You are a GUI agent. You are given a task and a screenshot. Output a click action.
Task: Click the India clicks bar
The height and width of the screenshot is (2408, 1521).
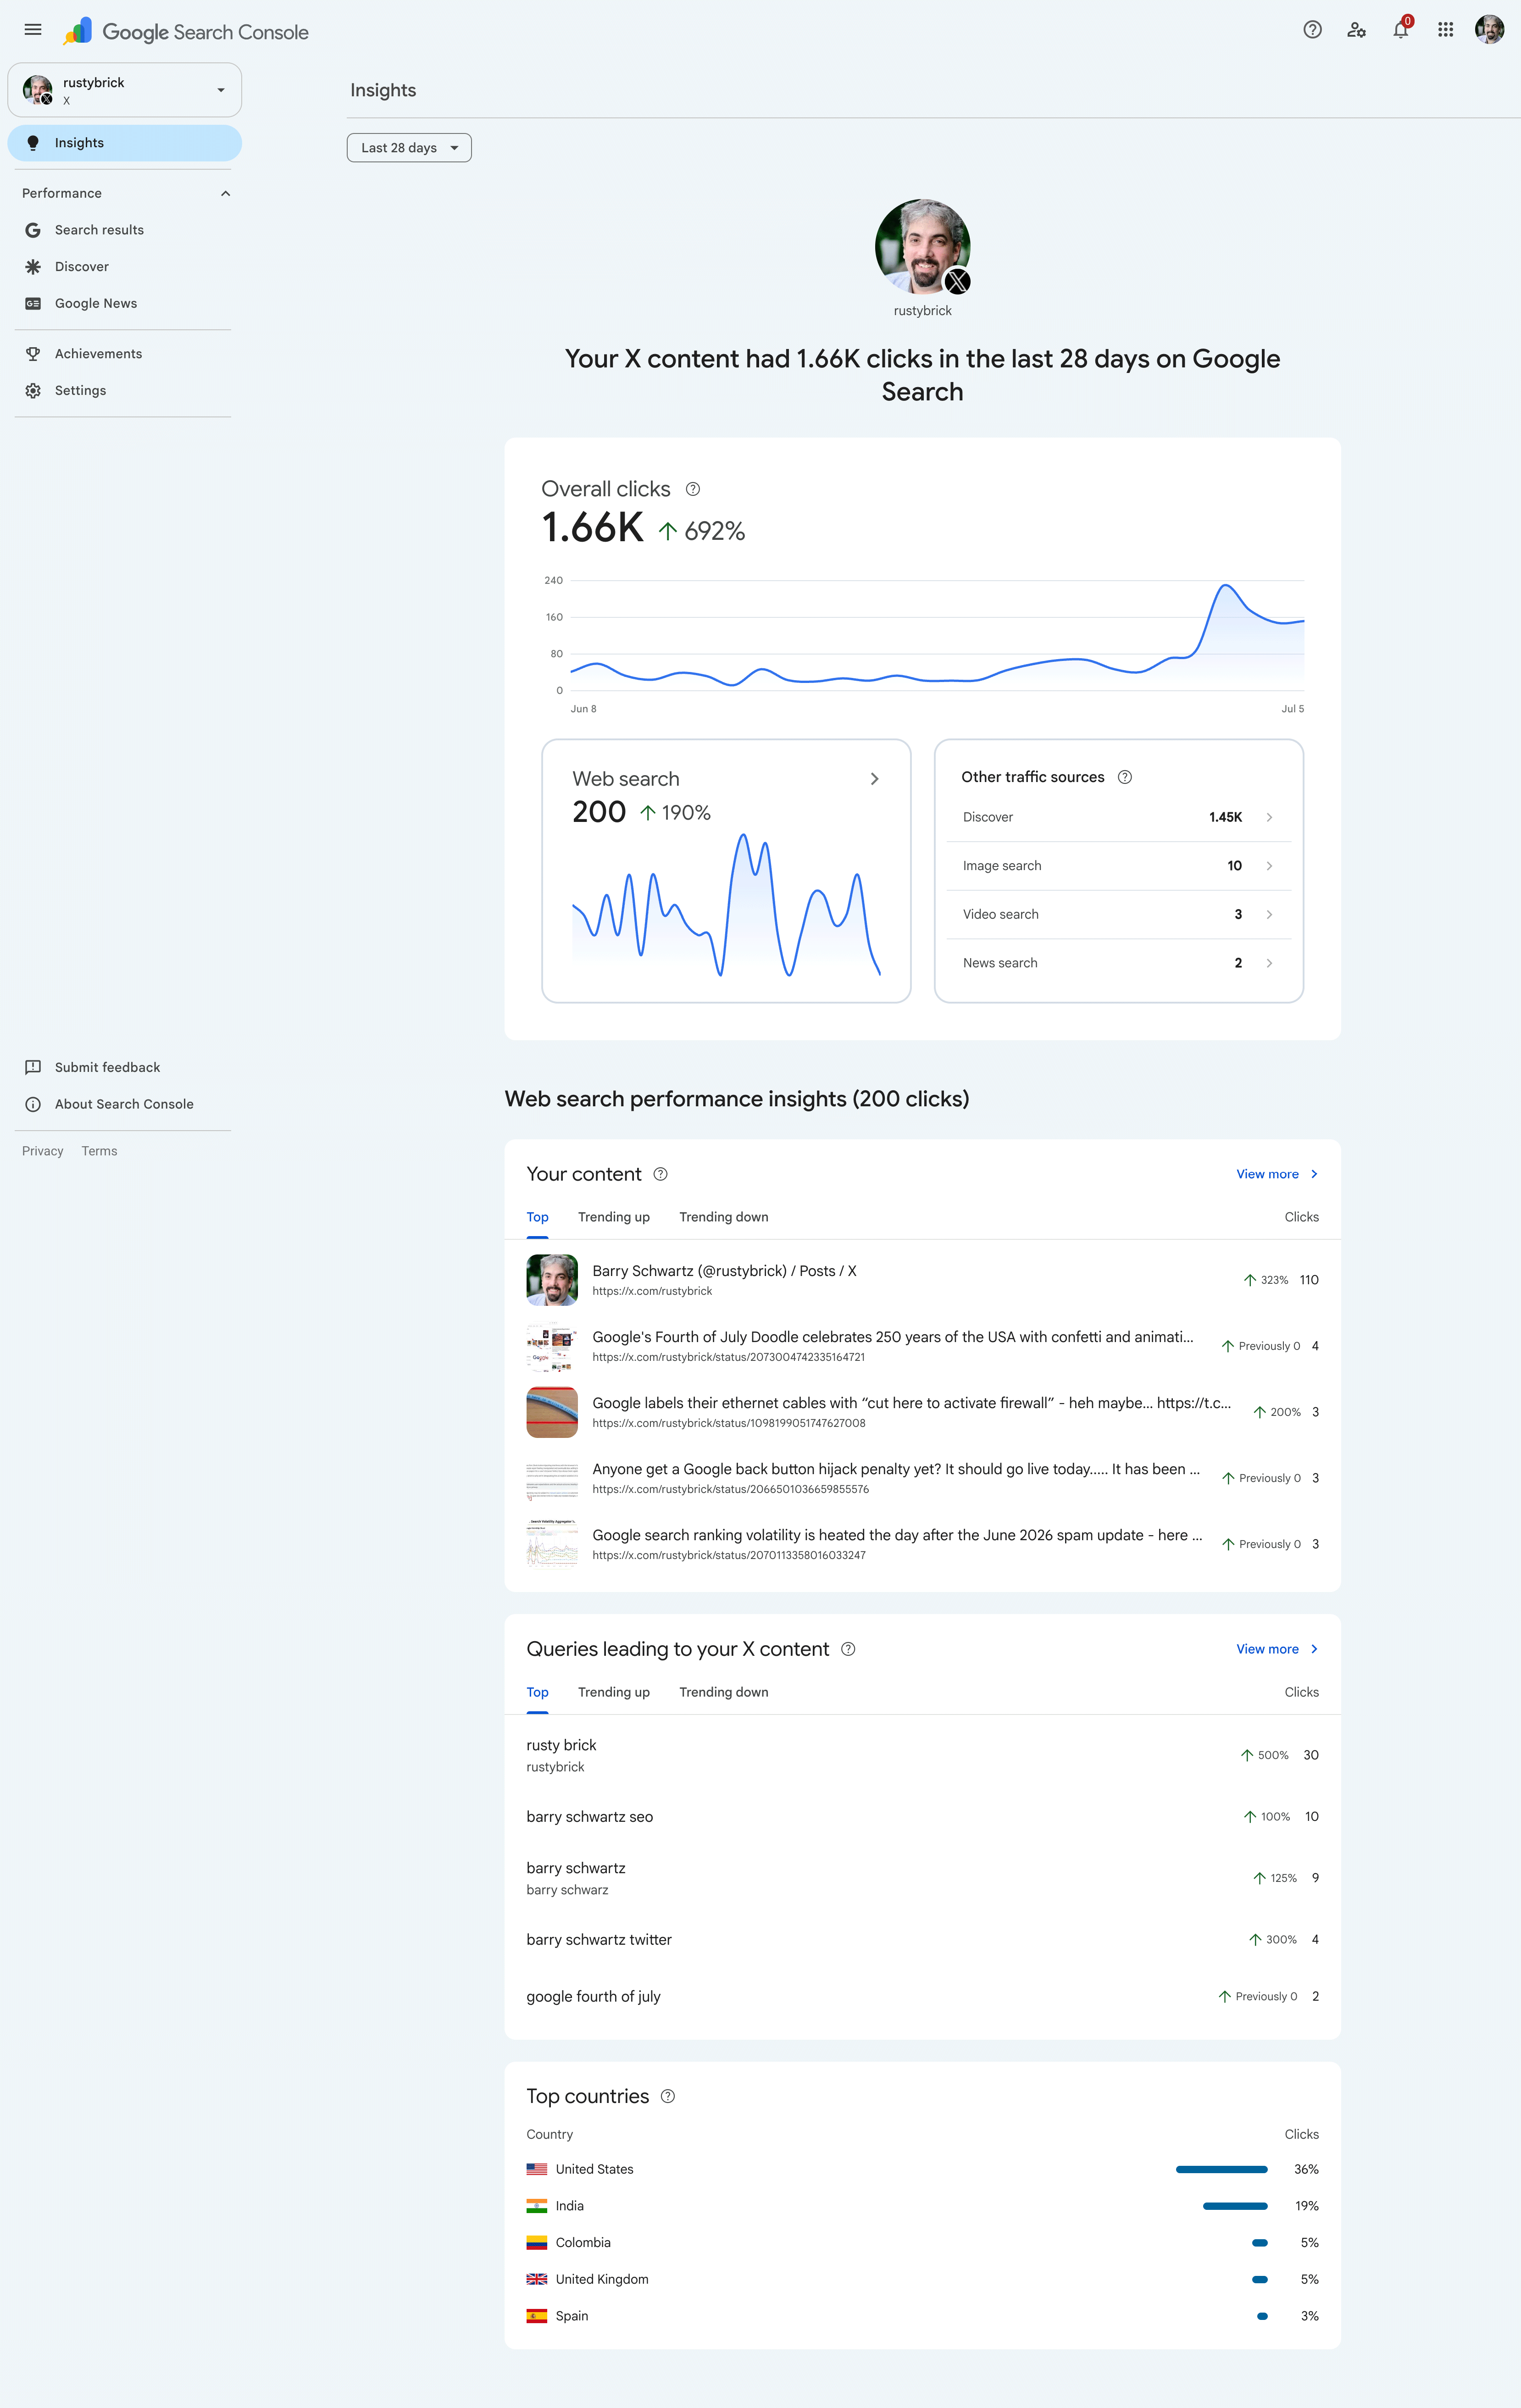(x=1235, y=2206)
